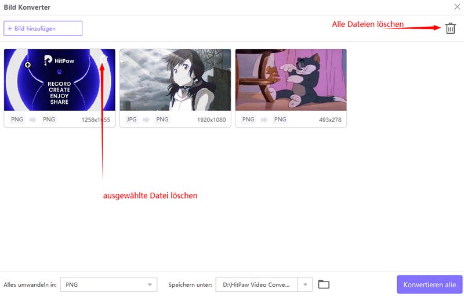Click the target PNG format of the JPG image
Screen dimensions: 464x296
click(x=162, y=120)
